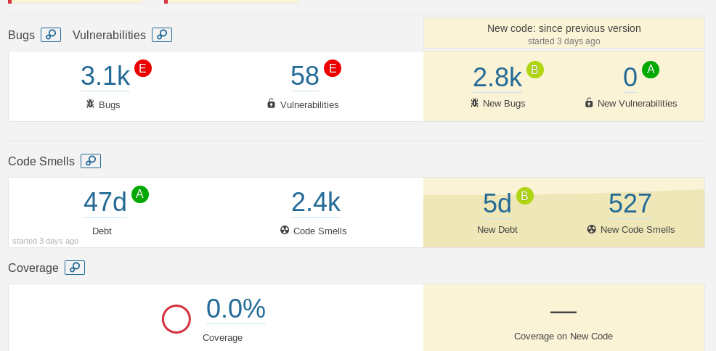Viewport: 716px width, 351px height.
Task: Click the red E rating next to 58
Action: (333, 68)
